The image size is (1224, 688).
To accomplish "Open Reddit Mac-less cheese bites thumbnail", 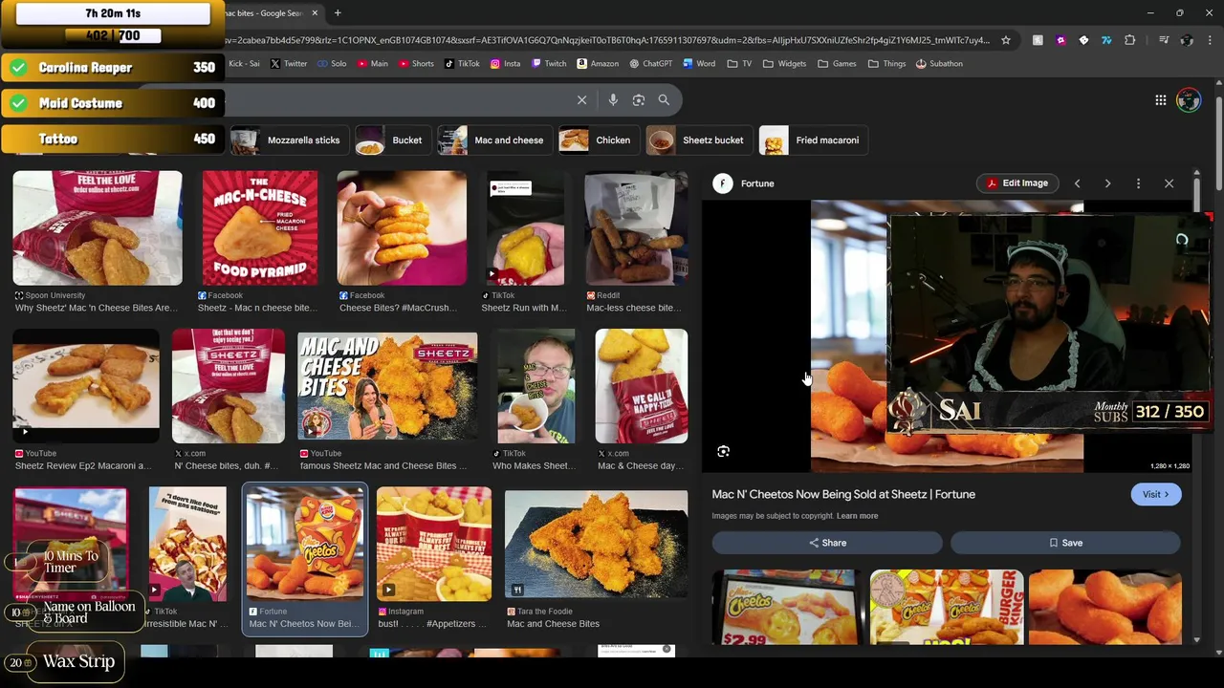I will 636,228.
